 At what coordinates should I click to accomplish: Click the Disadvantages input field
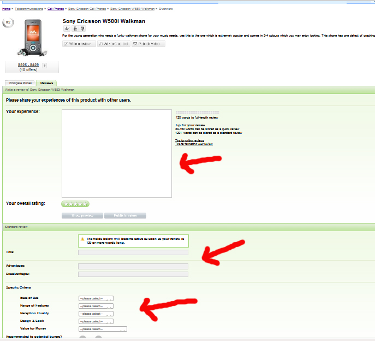pos(133,274)
